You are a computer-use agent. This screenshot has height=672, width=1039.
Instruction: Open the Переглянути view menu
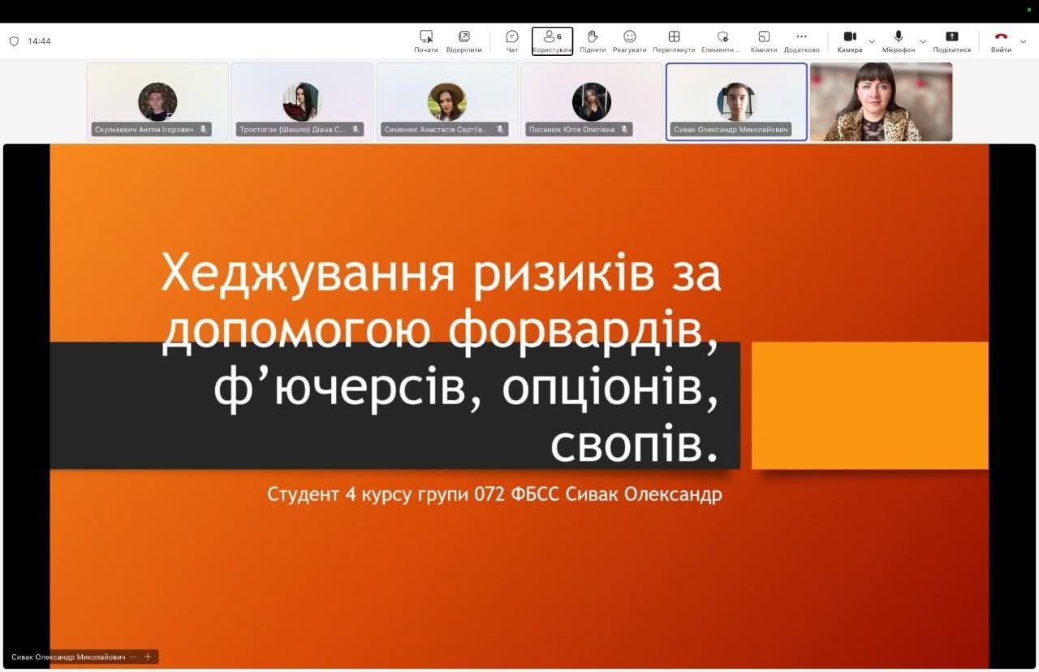point(674,37)
